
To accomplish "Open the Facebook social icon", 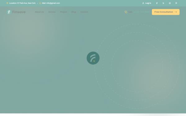I will point(157,3).
